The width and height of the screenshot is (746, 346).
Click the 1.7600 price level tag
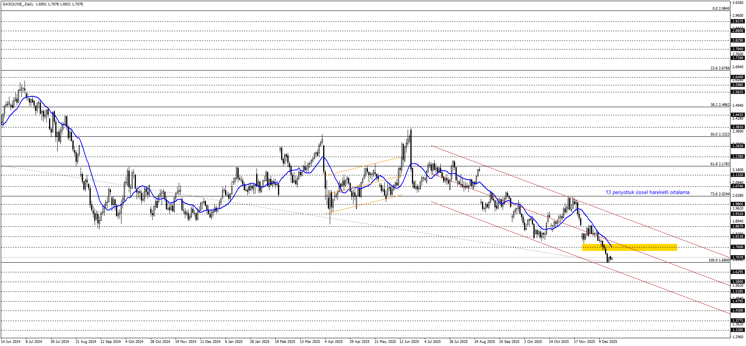pyautogui.click(x=738, y=247)
